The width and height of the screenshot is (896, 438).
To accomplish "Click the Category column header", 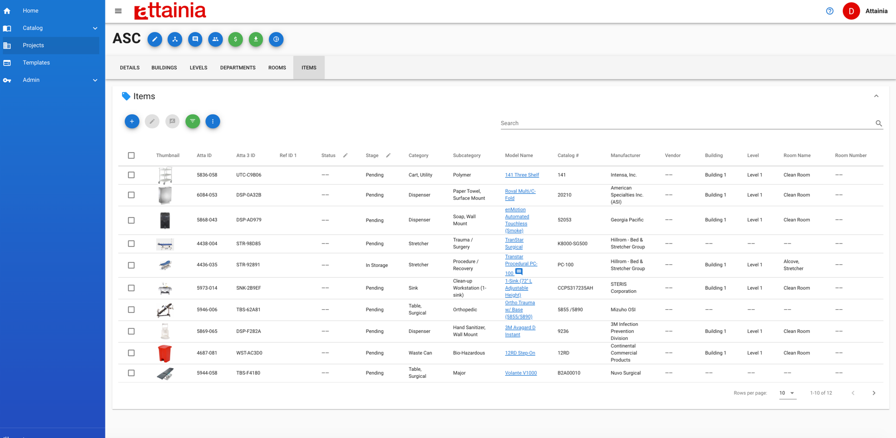I will tap(418, 155).
